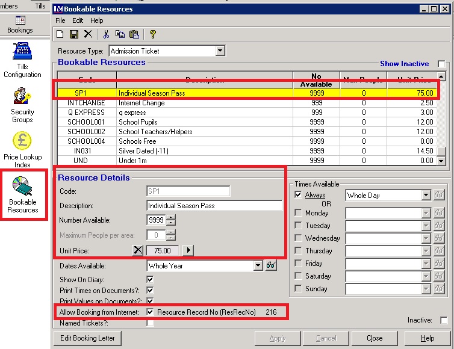Screen dimensions: 454x349
Task: Click the Save floppy disk icon
Action: (74, 34)
